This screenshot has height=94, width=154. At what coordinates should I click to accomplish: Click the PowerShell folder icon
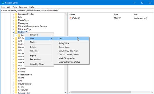click(16, 90)
